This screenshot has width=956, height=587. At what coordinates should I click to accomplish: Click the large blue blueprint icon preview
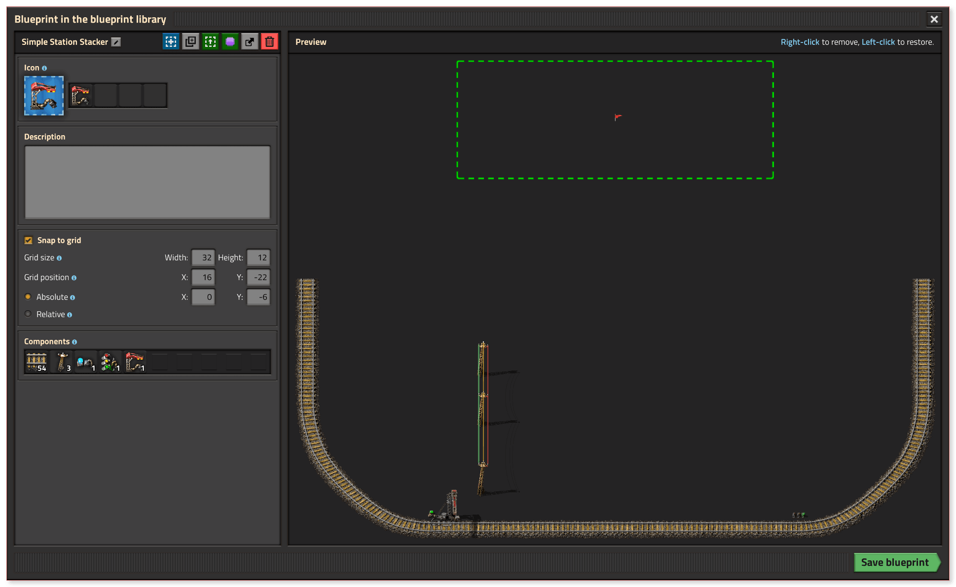(44, 96)
